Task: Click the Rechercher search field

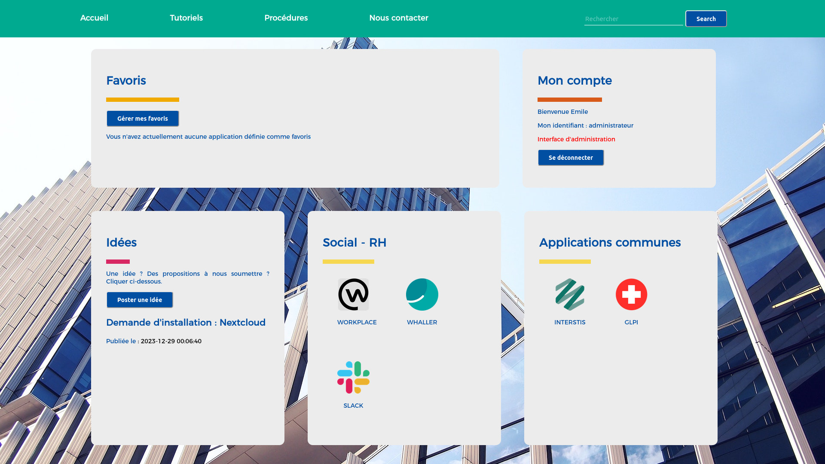Action: (x=633, y=19)
